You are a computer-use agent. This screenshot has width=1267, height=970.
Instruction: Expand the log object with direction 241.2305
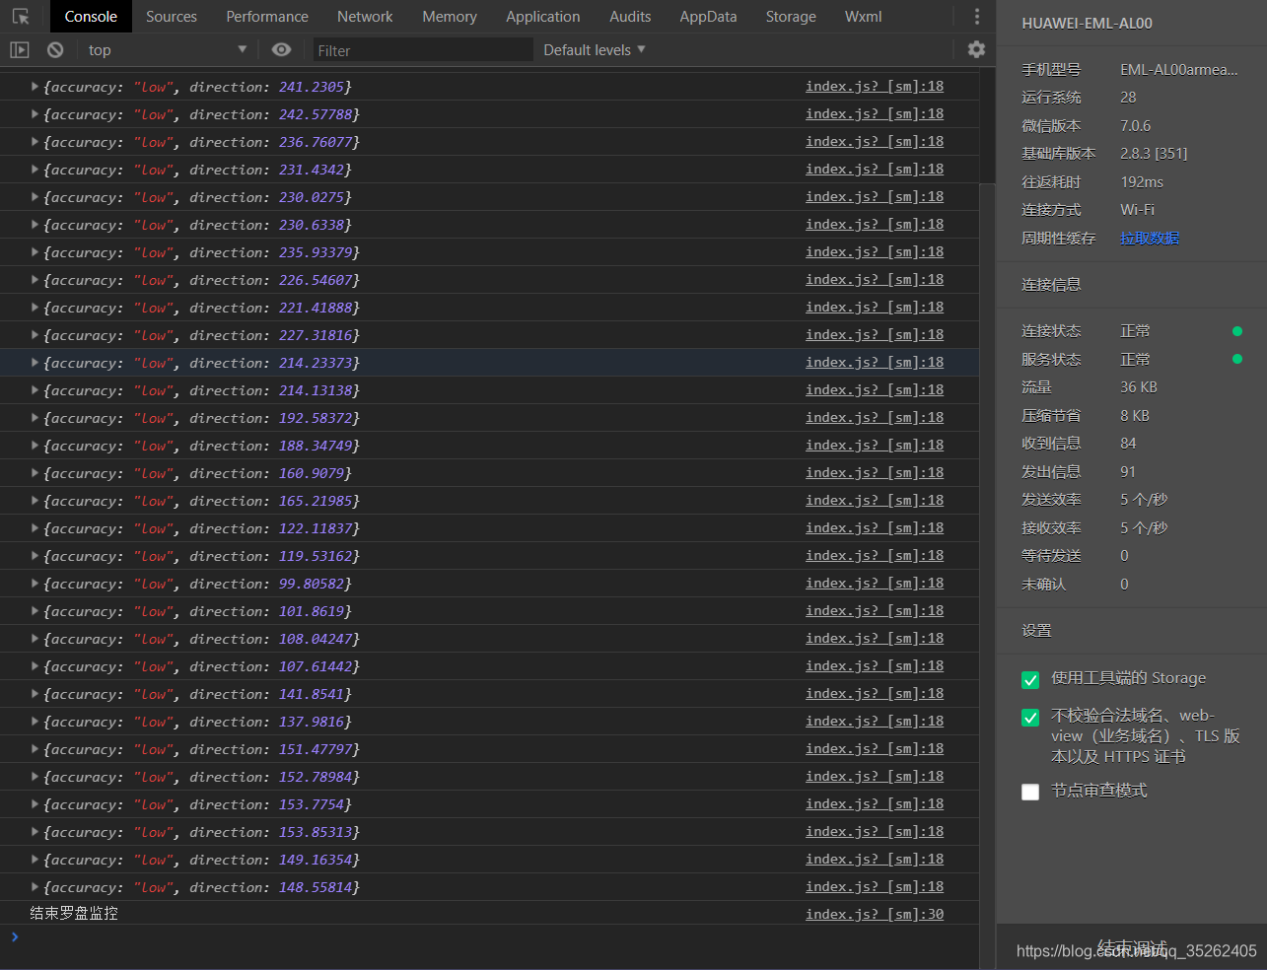pos(35,87)
